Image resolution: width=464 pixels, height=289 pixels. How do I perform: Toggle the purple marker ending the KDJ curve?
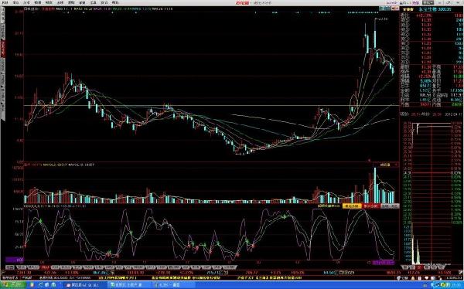(384, 263)
